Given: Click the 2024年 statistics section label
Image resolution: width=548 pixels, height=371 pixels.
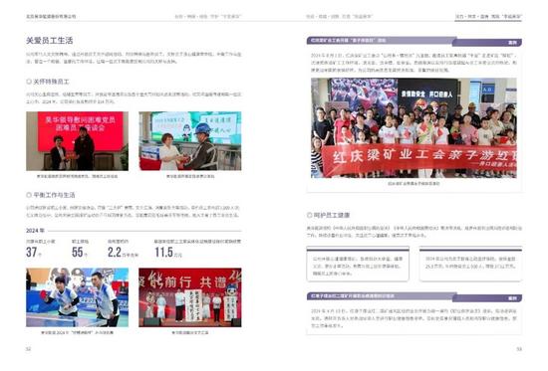Looking at the screenshot, I should tap(35, 231).
